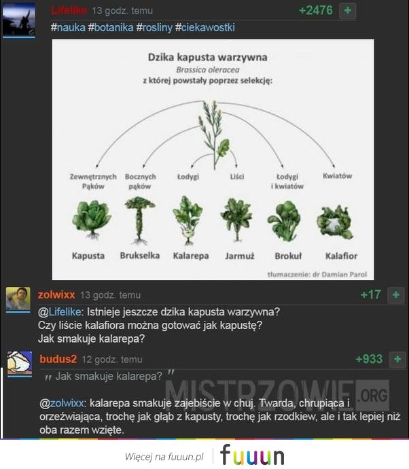
Task: Open Lifelike username profile link
Action: click(69, 11)
